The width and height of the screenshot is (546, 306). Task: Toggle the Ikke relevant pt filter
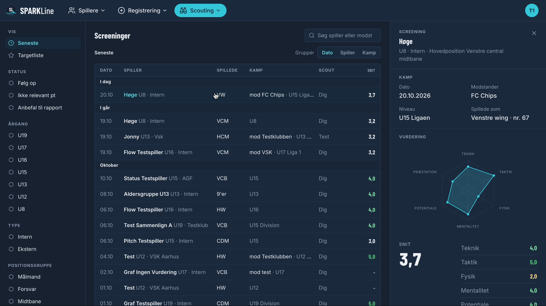click(43, 95)
